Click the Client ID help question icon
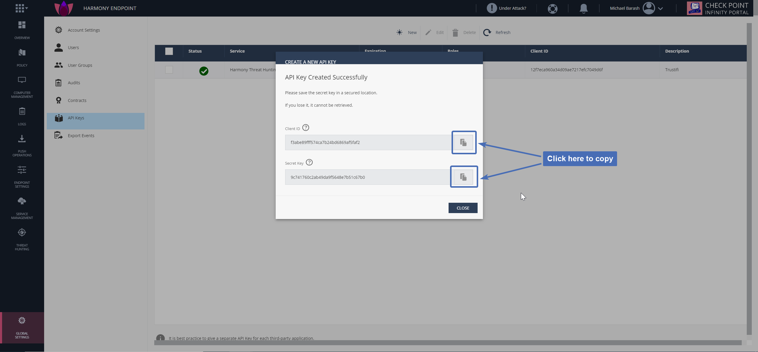Image resolution: width=758 pixels, height=352 pixels. 306,128
